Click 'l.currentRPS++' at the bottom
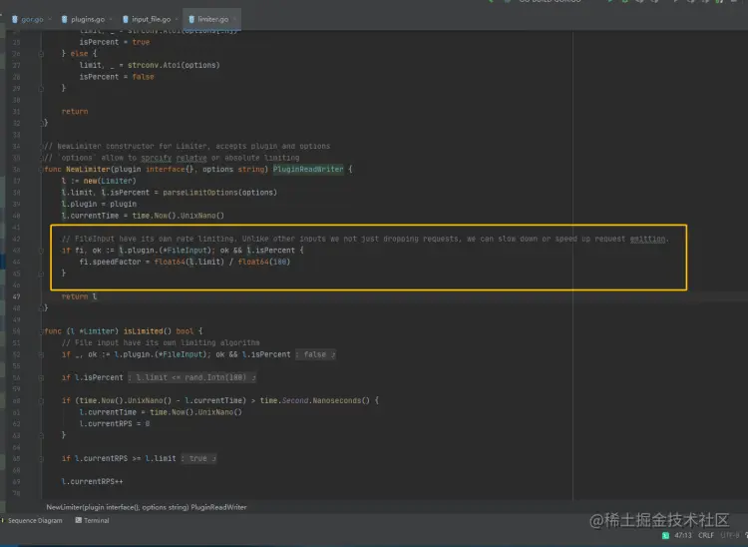Screen dimensions: 748x547 [x=92, y=481]
